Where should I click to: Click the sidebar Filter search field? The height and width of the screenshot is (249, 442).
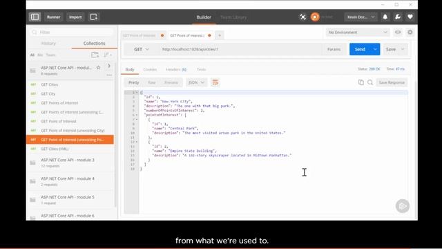72,33
